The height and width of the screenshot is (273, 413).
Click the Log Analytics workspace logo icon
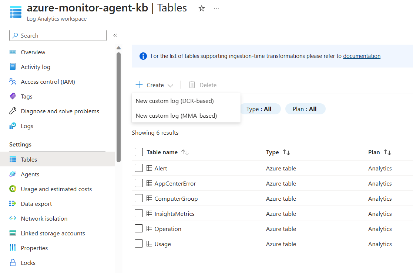coord(16,12)
